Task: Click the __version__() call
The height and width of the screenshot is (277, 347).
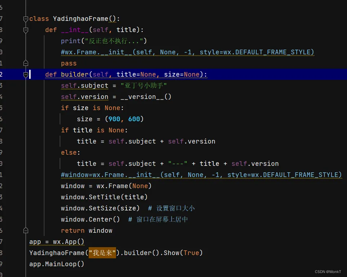Action: point(146,97)
